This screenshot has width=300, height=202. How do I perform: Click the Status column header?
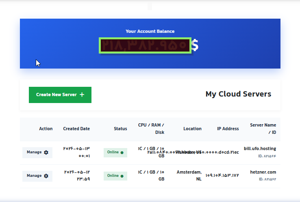(x=121, y=129)
